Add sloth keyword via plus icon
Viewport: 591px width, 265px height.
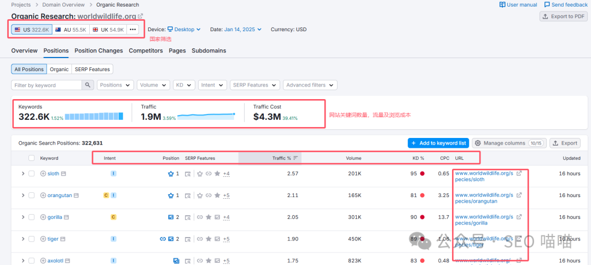click(x=43, y=174)
